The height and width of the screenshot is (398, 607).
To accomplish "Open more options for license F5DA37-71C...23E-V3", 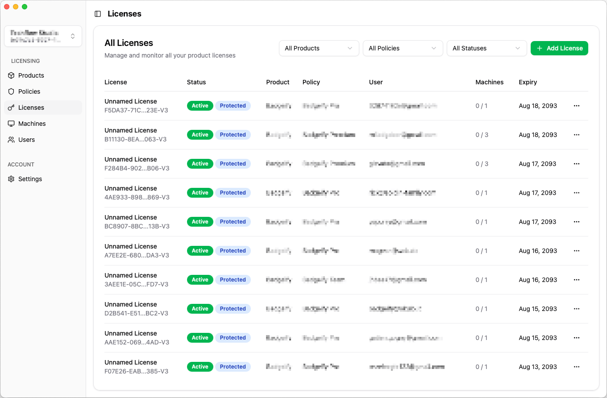I will [x=577, y=106].
